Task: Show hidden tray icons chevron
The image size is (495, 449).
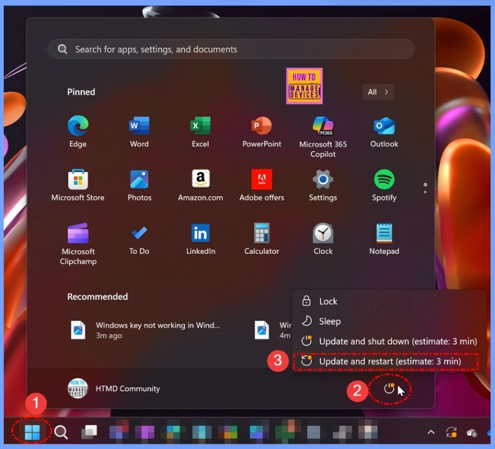Action: [431, 432]
